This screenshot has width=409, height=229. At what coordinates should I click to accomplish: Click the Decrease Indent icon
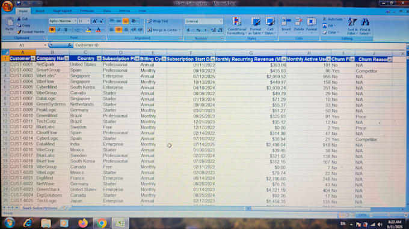coord(134,29)
